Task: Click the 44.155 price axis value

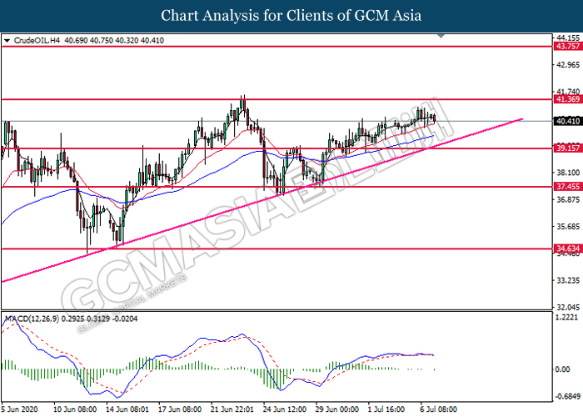Action: (568, 38)
